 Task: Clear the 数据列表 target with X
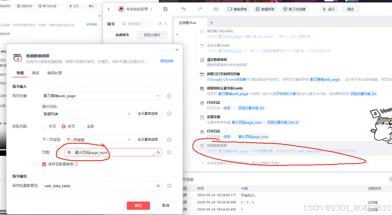click(129, 114)
